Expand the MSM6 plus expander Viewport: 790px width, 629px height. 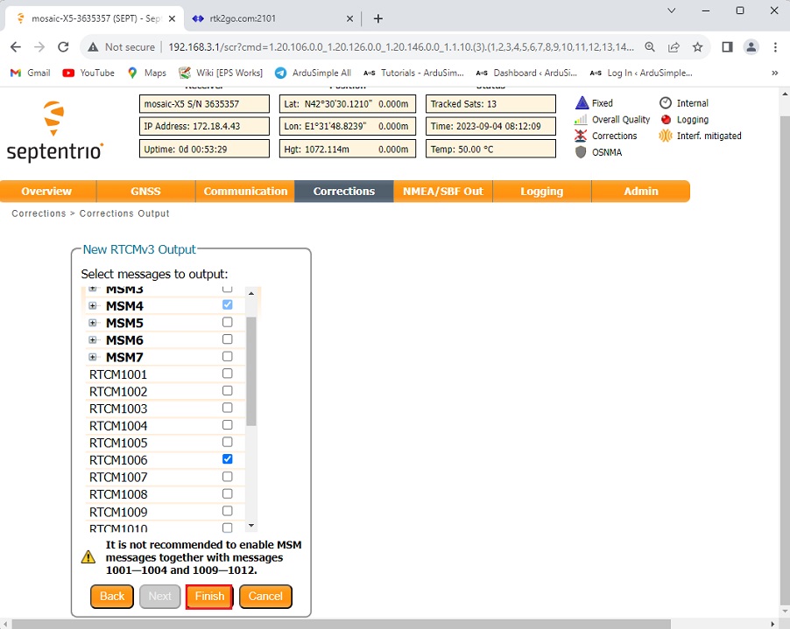pos(93,340)
